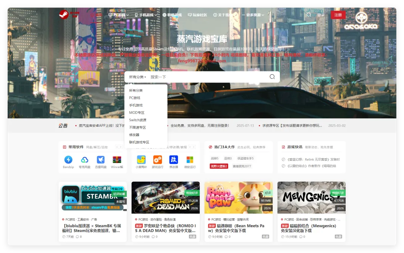This screenshot has height=253, width=404.
Task: Open the 手机游戏 nav dropdown
Action: (146, 15)
